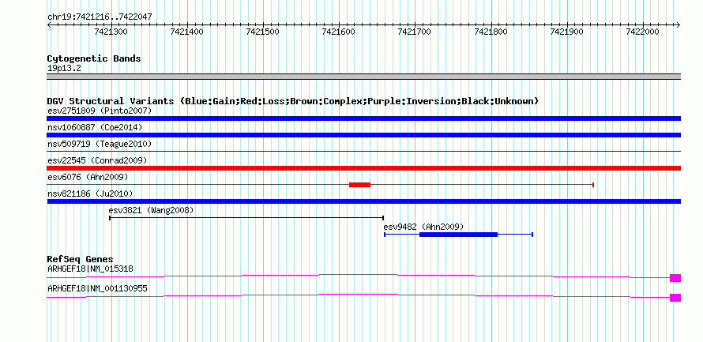Click the red esv22545 loss bar
Viewport: 703px width, 342px height.
[x=363, y=168]
